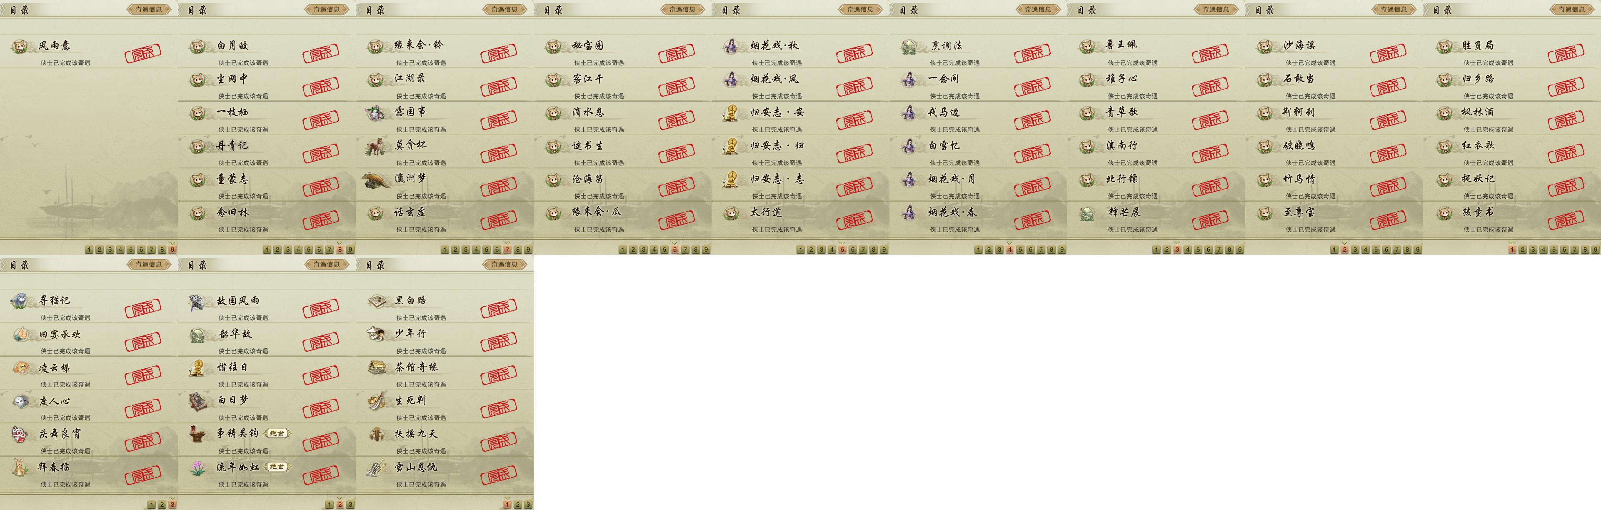Click the horse icon beside 莫贪杯

(376, 147)
